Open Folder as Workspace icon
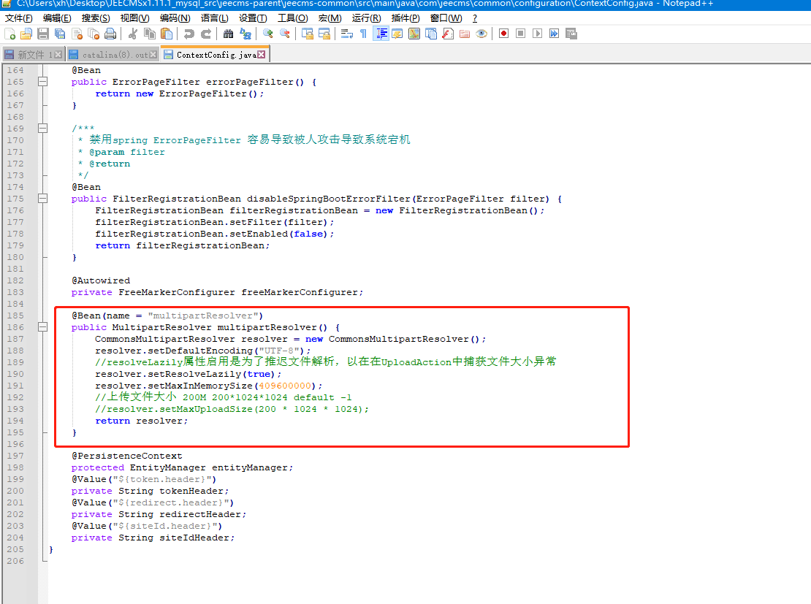This screenshot has height=604, width=811. click(465, 34)
